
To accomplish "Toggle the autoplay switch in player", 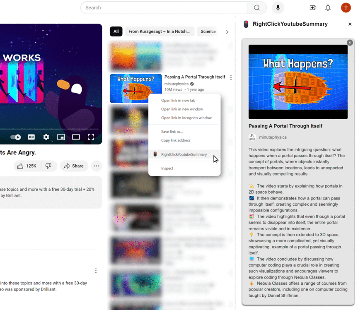I will (15, 137).
